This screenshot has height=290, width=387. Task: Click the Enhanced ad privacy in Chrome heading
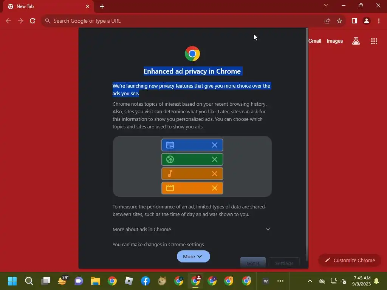click(x=192, y=71)
